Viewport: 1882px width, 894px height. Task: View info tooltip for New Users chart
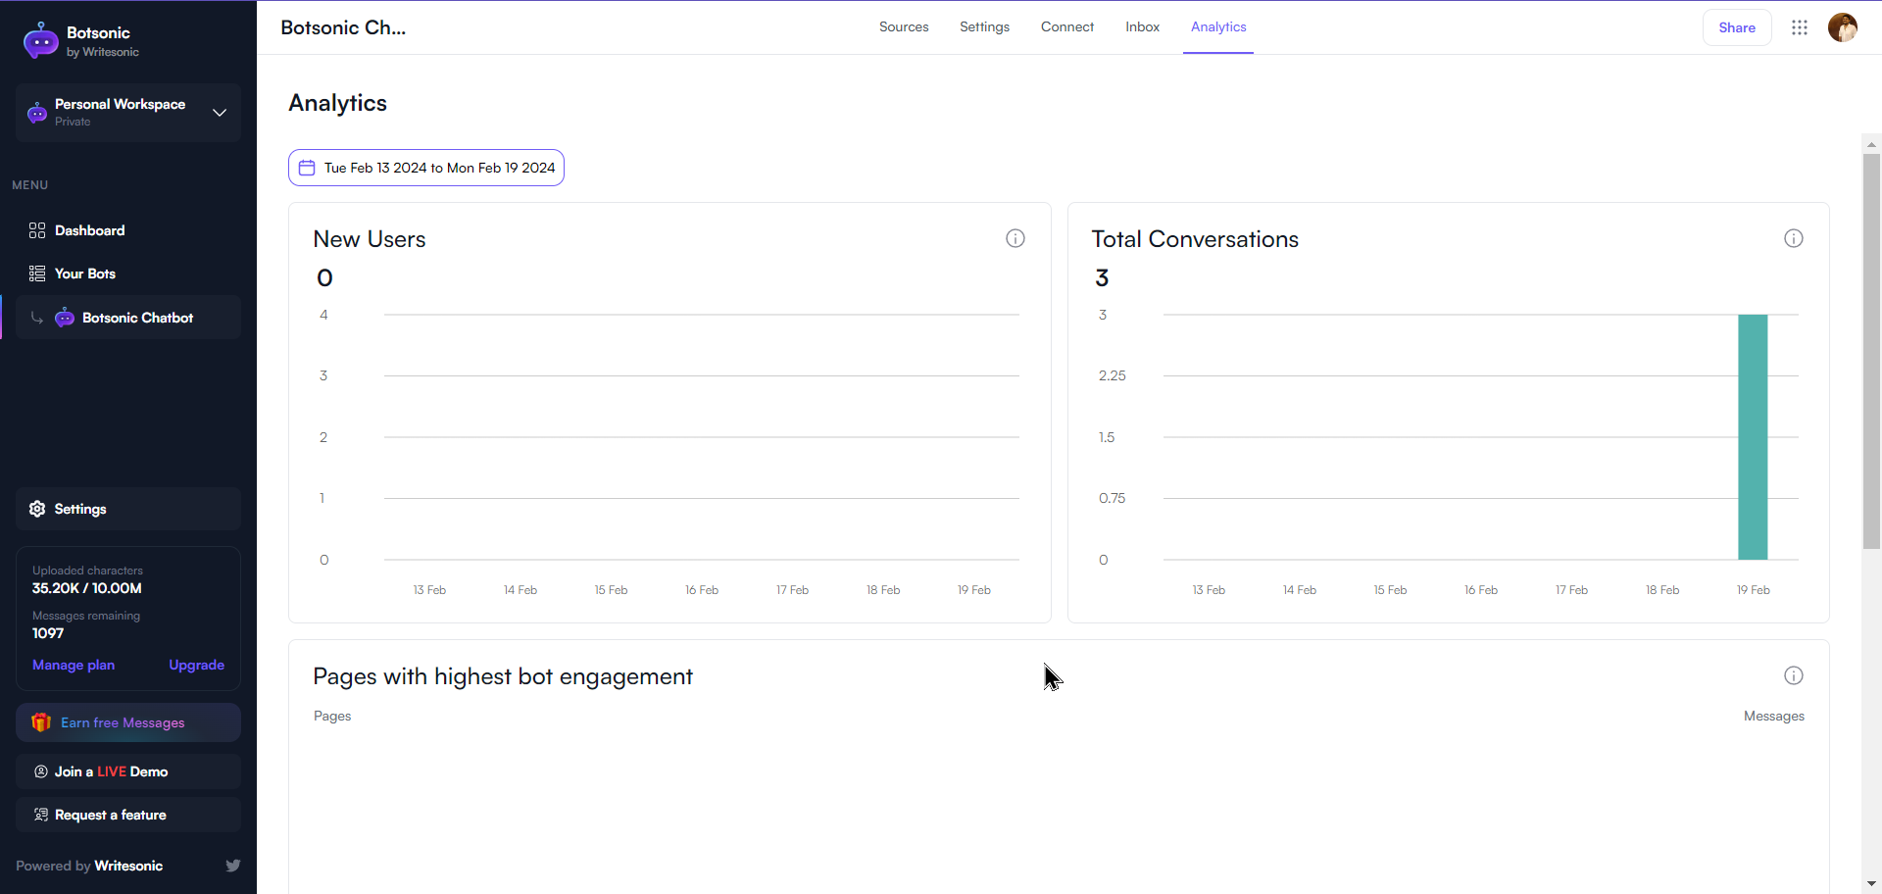(x=1015, y=238)
